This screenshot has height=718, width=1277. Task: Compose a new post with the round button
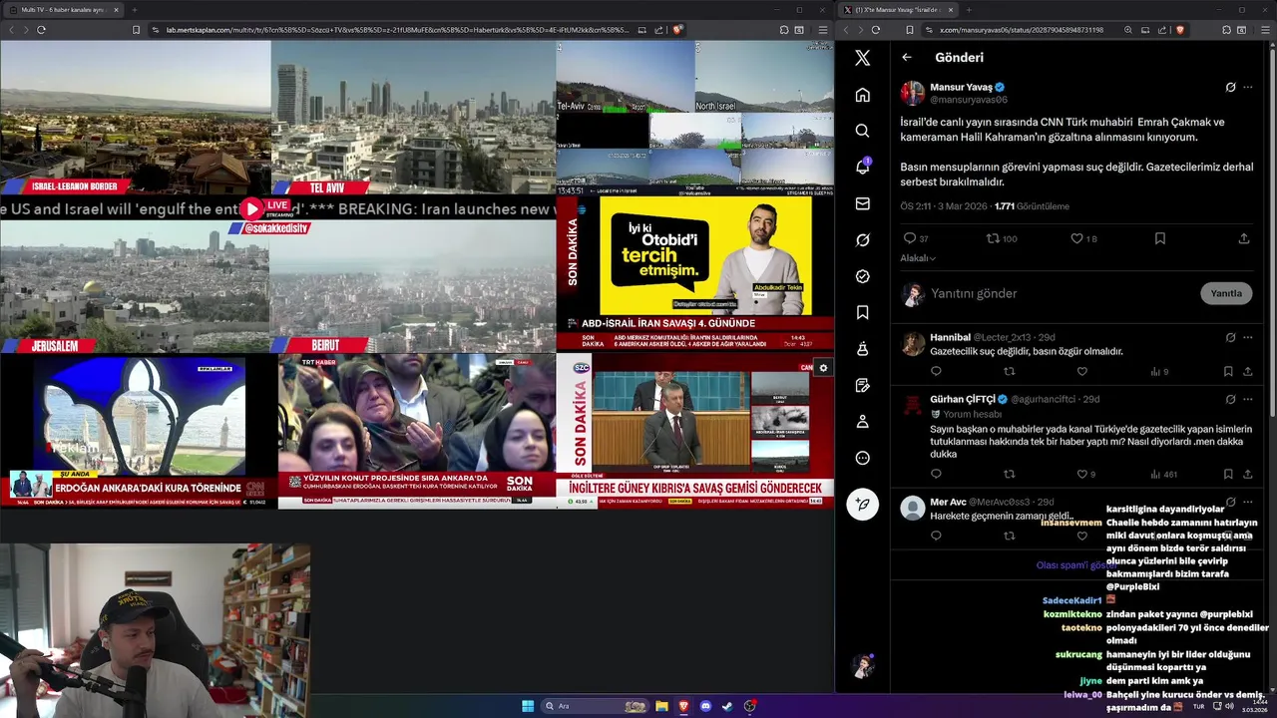pyautogui.click(x=863, y=505)
